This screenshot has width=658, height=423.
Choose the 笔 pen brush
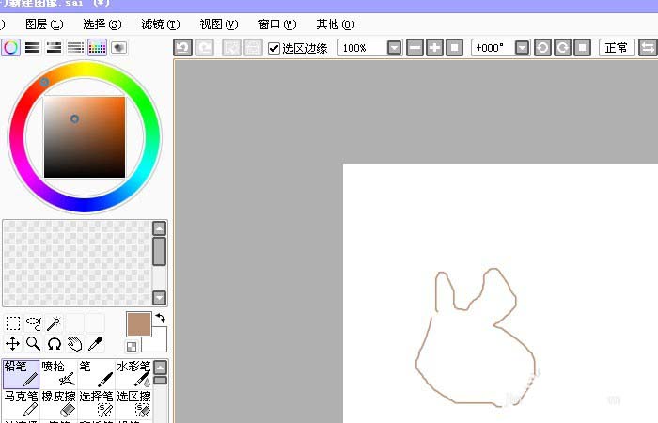96,374
